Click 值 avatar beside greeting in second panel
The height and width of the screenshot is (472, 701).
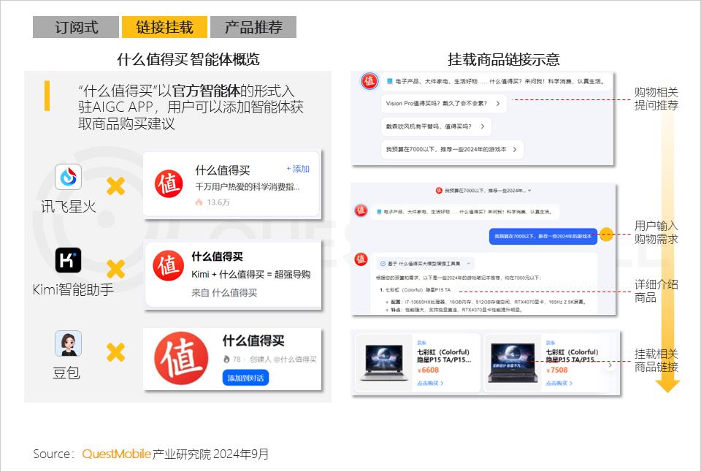[x=361, y=210]
